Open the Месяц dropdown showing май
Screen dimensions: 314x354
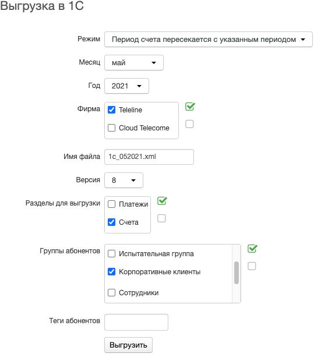point(134,62)
